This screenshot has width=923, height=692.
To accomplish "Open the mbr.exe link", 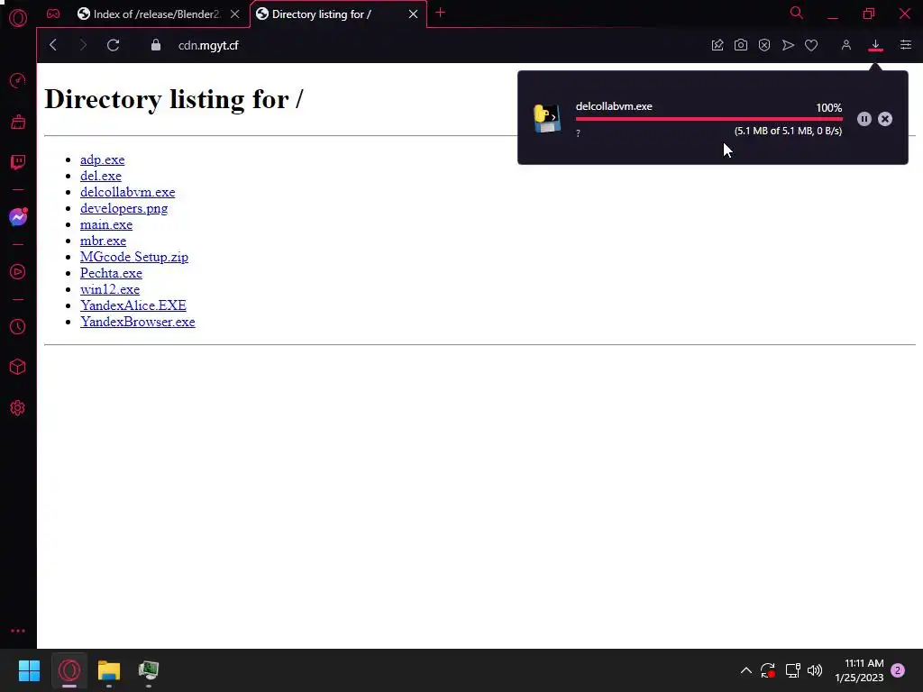I will (103, 241).
